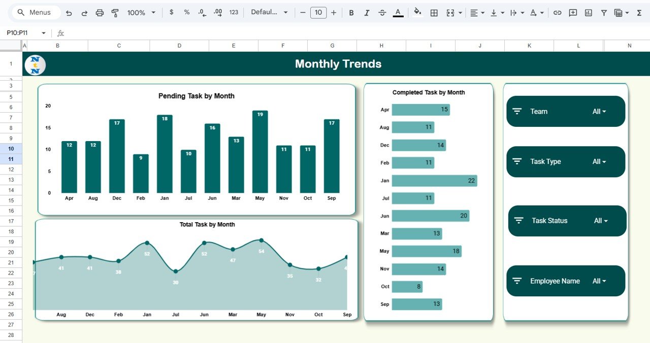Open the text color picker
Image resolution: width=650 pixels, height=343 pixels.
398,12
